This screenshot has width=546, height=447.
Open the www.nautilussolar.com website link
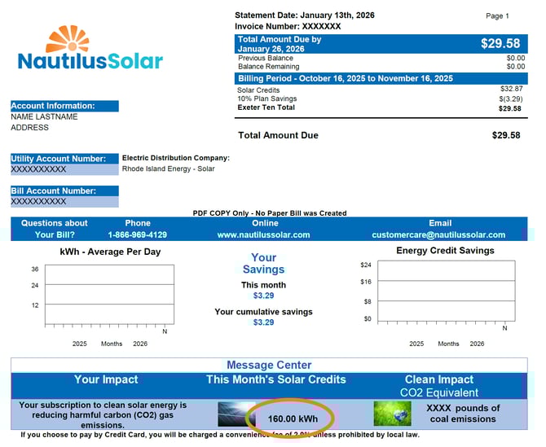click(x=263, y=234)
